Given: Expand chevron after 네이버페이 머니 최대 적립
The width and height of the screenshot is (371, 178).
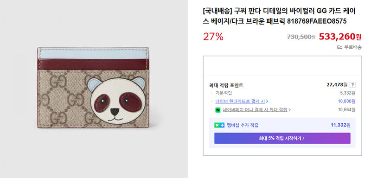Looking at the screenshot, I should [289, 110].
